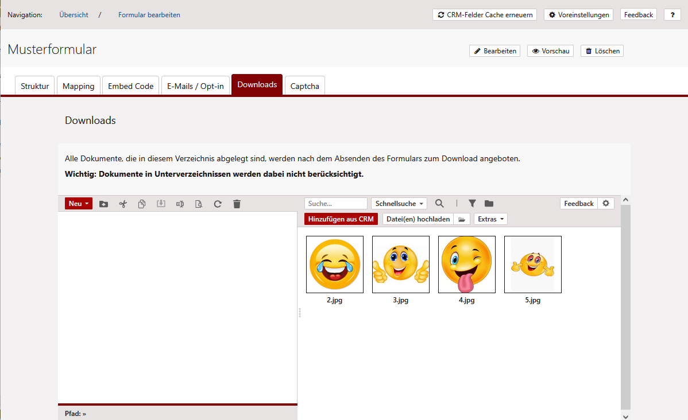Click the trash delete icon in file toolbar
This screenshot has width=688, height=420.
(237, 204)
